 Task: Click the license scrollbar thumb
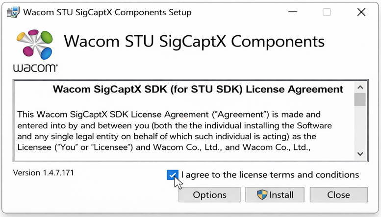point(360,99)
